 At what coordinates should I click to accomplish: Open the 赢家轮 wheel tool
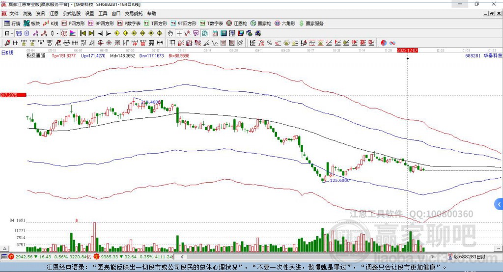tap(261, 24)
